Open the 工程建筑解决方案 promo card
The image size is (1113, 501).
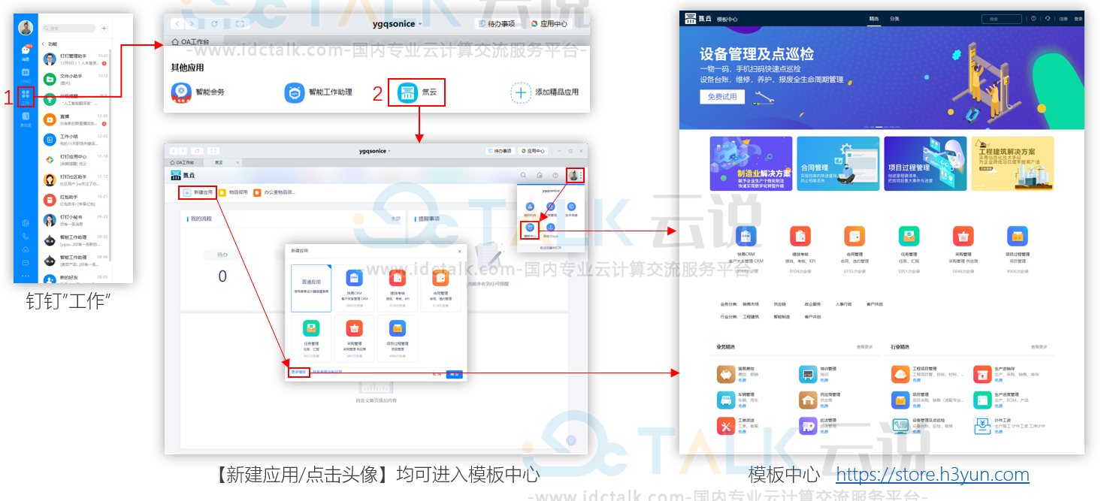point(1012,164)
